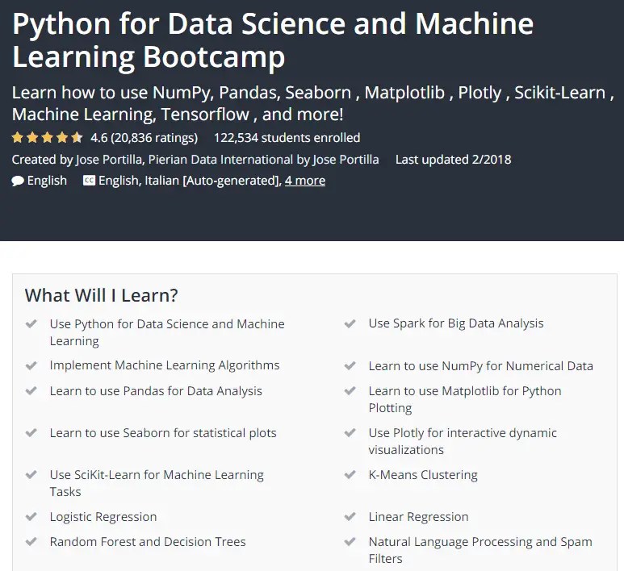Click the speech bubble language icon

click(x=18, y=181)
